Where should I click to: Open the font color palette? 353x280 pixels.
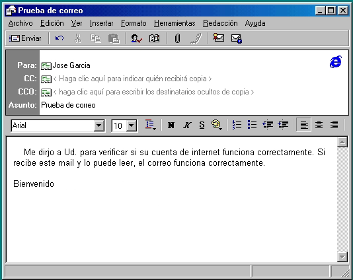(x=217, y=125)
